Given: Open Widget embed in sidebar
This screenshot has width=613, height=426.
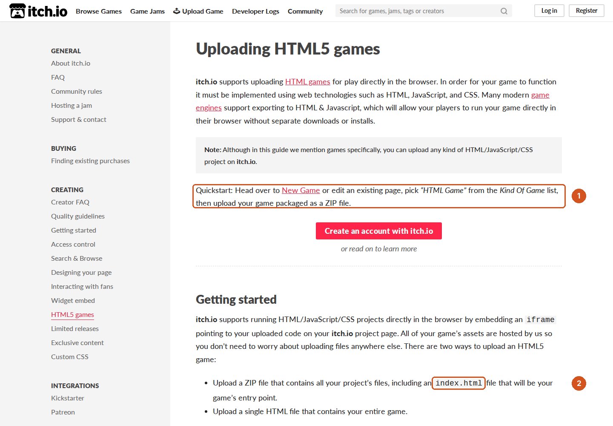Looking at the screenshot, I should point(73,300).
